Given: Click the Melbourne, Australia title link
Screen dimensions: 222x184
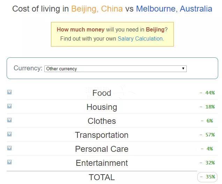Looking at the screenshot, I should pyautogui.click(x=174, y=9).
